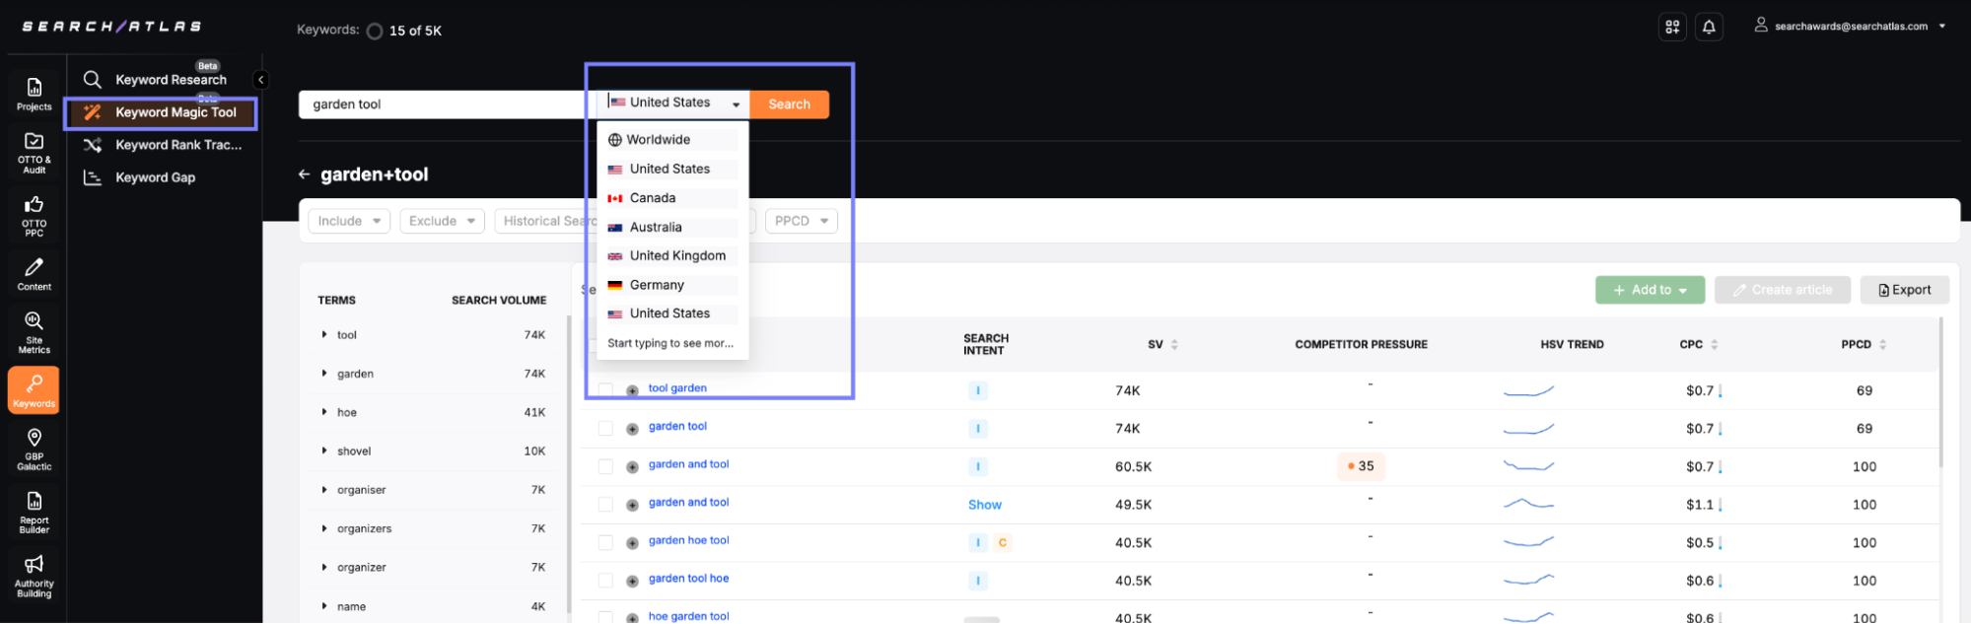Viewport: 1971px width, 624px height.
Task: Expand the 'organiser' term group
Action: click(324, 490)
